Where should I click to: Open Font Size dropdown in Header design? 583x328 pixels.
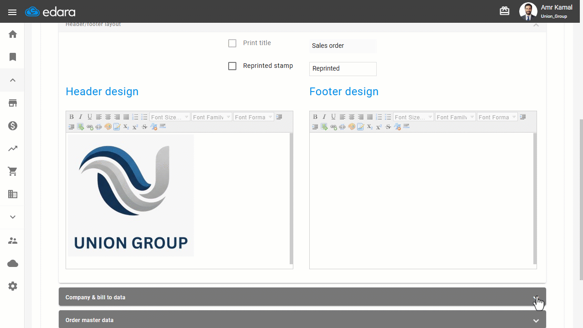point(170,117)
